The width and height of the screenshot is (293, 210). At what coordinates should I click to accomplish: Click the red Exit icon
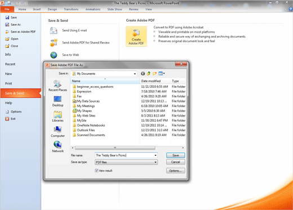click(7, 119)
